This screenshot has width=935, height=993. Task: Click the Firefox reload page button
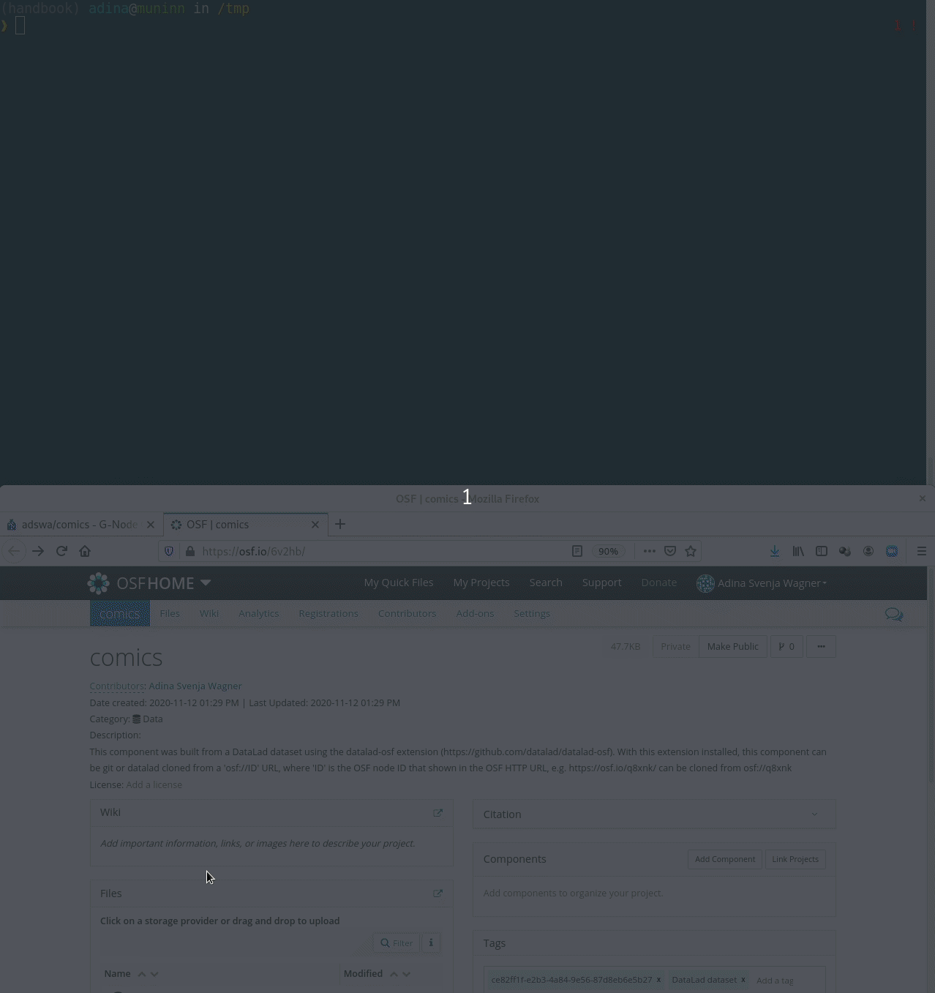tap(61, 551)
